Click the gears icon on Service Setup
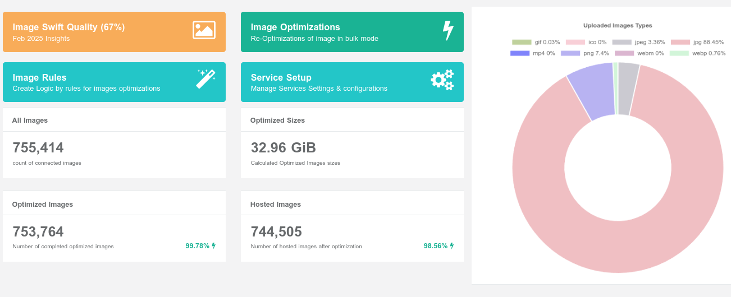 pos(442,80)
